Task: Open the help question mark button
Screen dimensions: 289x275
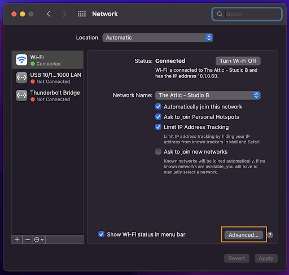Action: pyautogui.click(x=270, y=235)
